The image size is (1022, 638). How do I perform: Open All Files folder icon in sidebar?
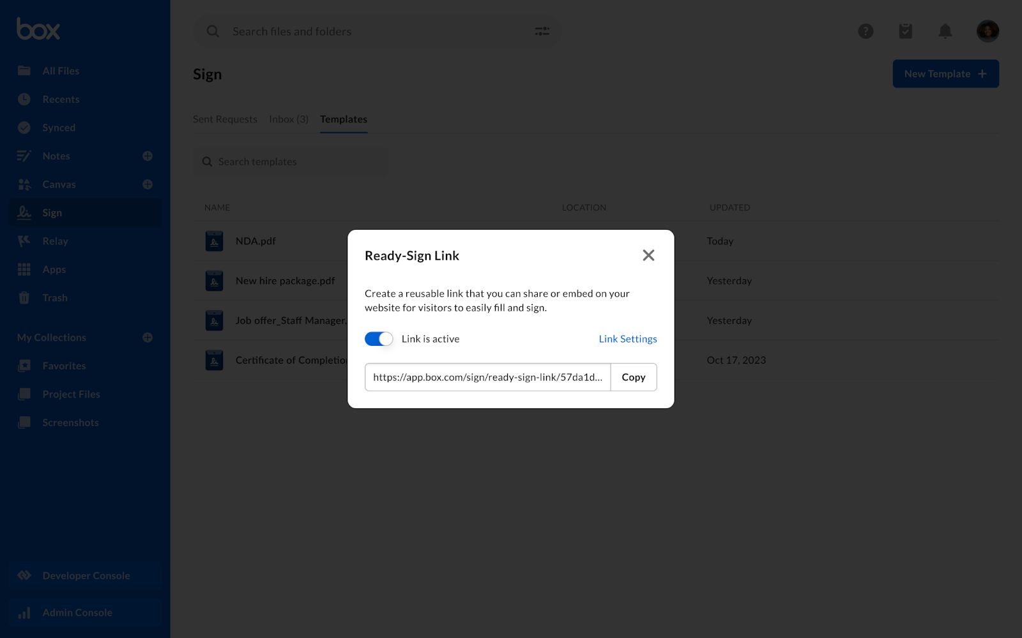click(24, 71)
